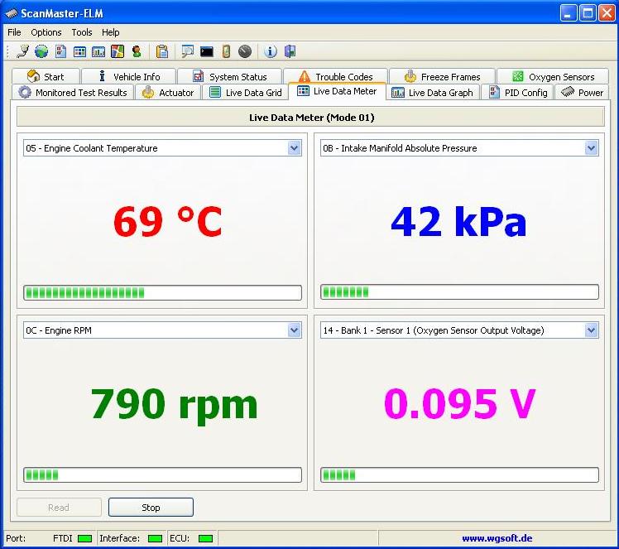Switch to the System Status tab
The height and width of the screenshot is (549, 619).
(230, 76)
